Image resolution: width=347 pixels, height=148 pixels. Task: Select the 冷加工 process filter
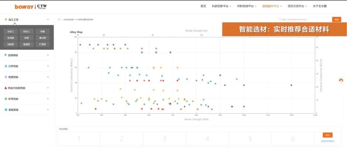coord(11,31)
